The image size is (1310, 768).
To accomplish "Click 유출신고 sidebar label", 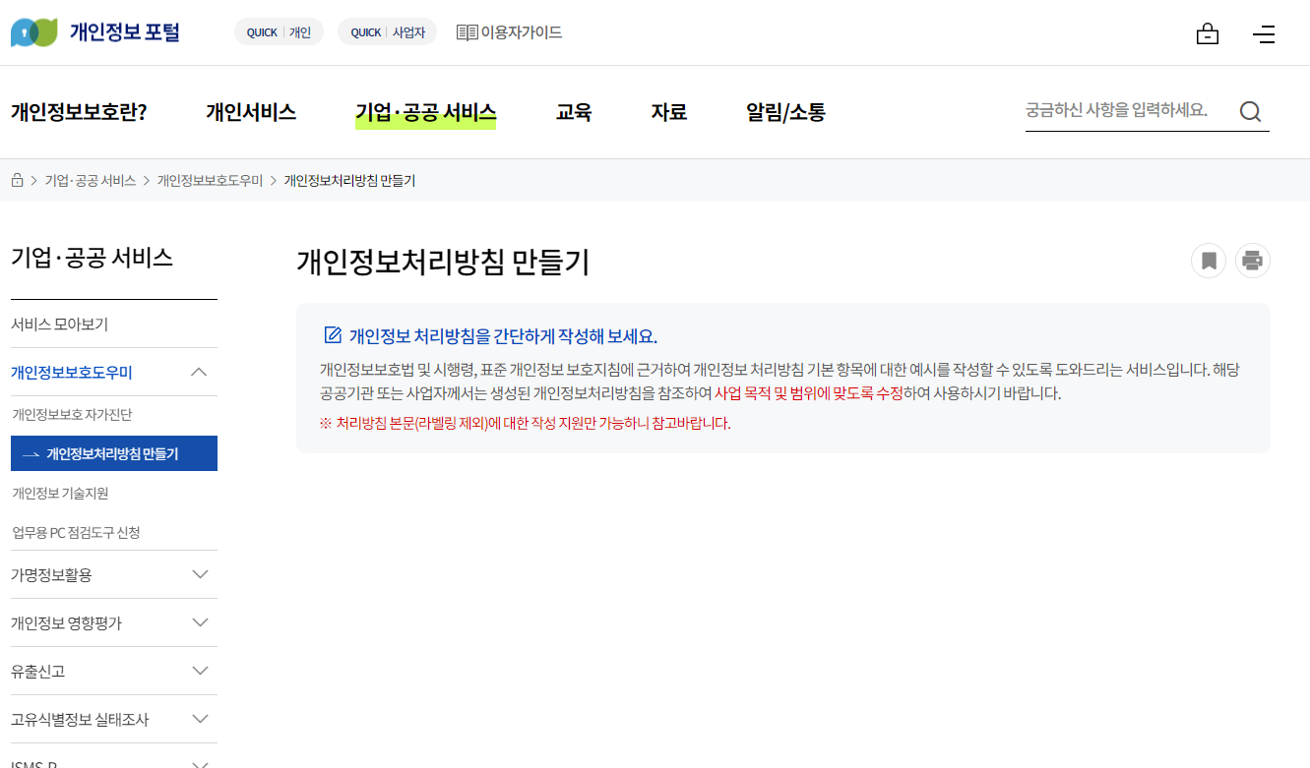I will pos(37,671).
